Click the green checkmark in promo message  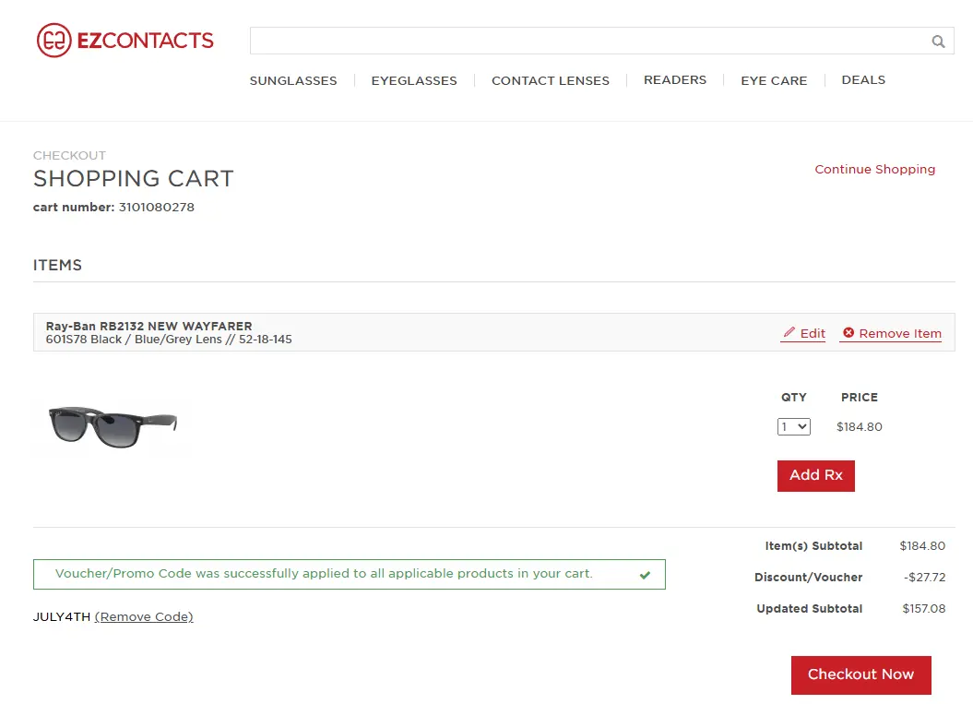[x=645, y=575]
